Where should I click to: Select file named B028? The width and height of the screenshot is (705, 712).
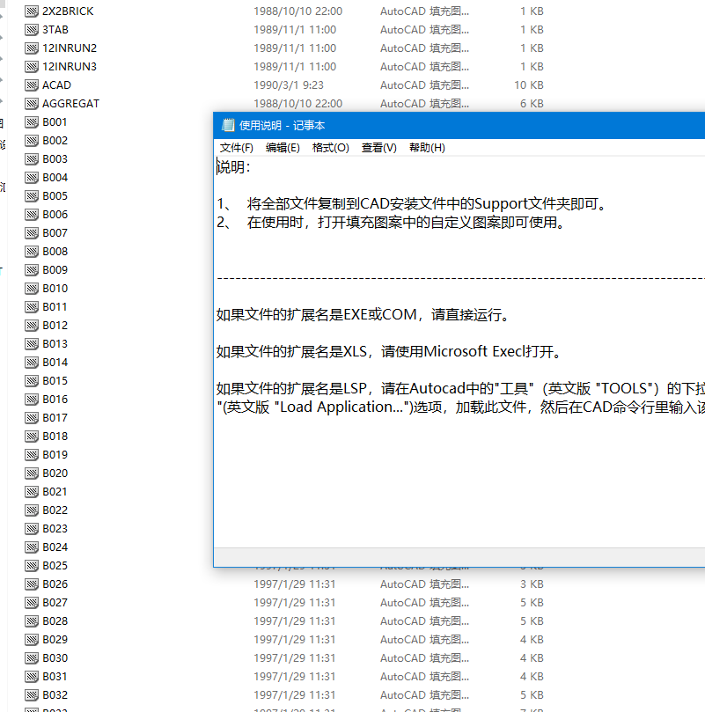(x=55, y=621)
